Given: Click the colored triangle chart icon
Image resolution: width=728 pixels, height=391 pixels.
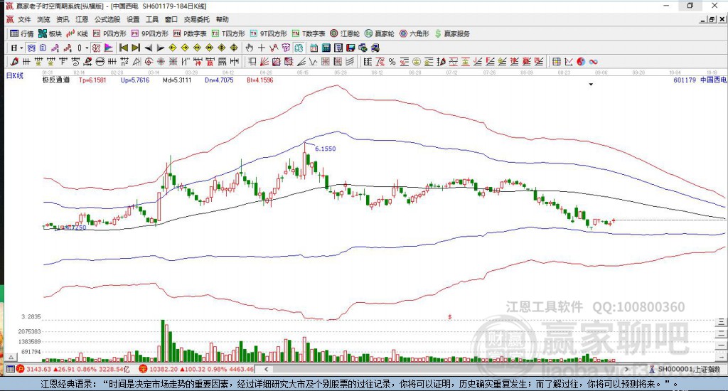Looking at the screenshot, I should 109,48.
